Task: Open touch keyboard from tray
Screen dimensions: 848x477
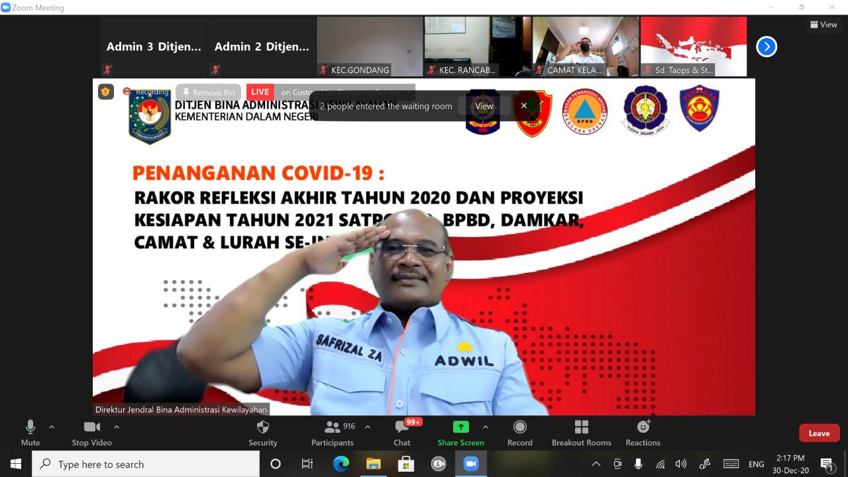Action: point(731,464)
